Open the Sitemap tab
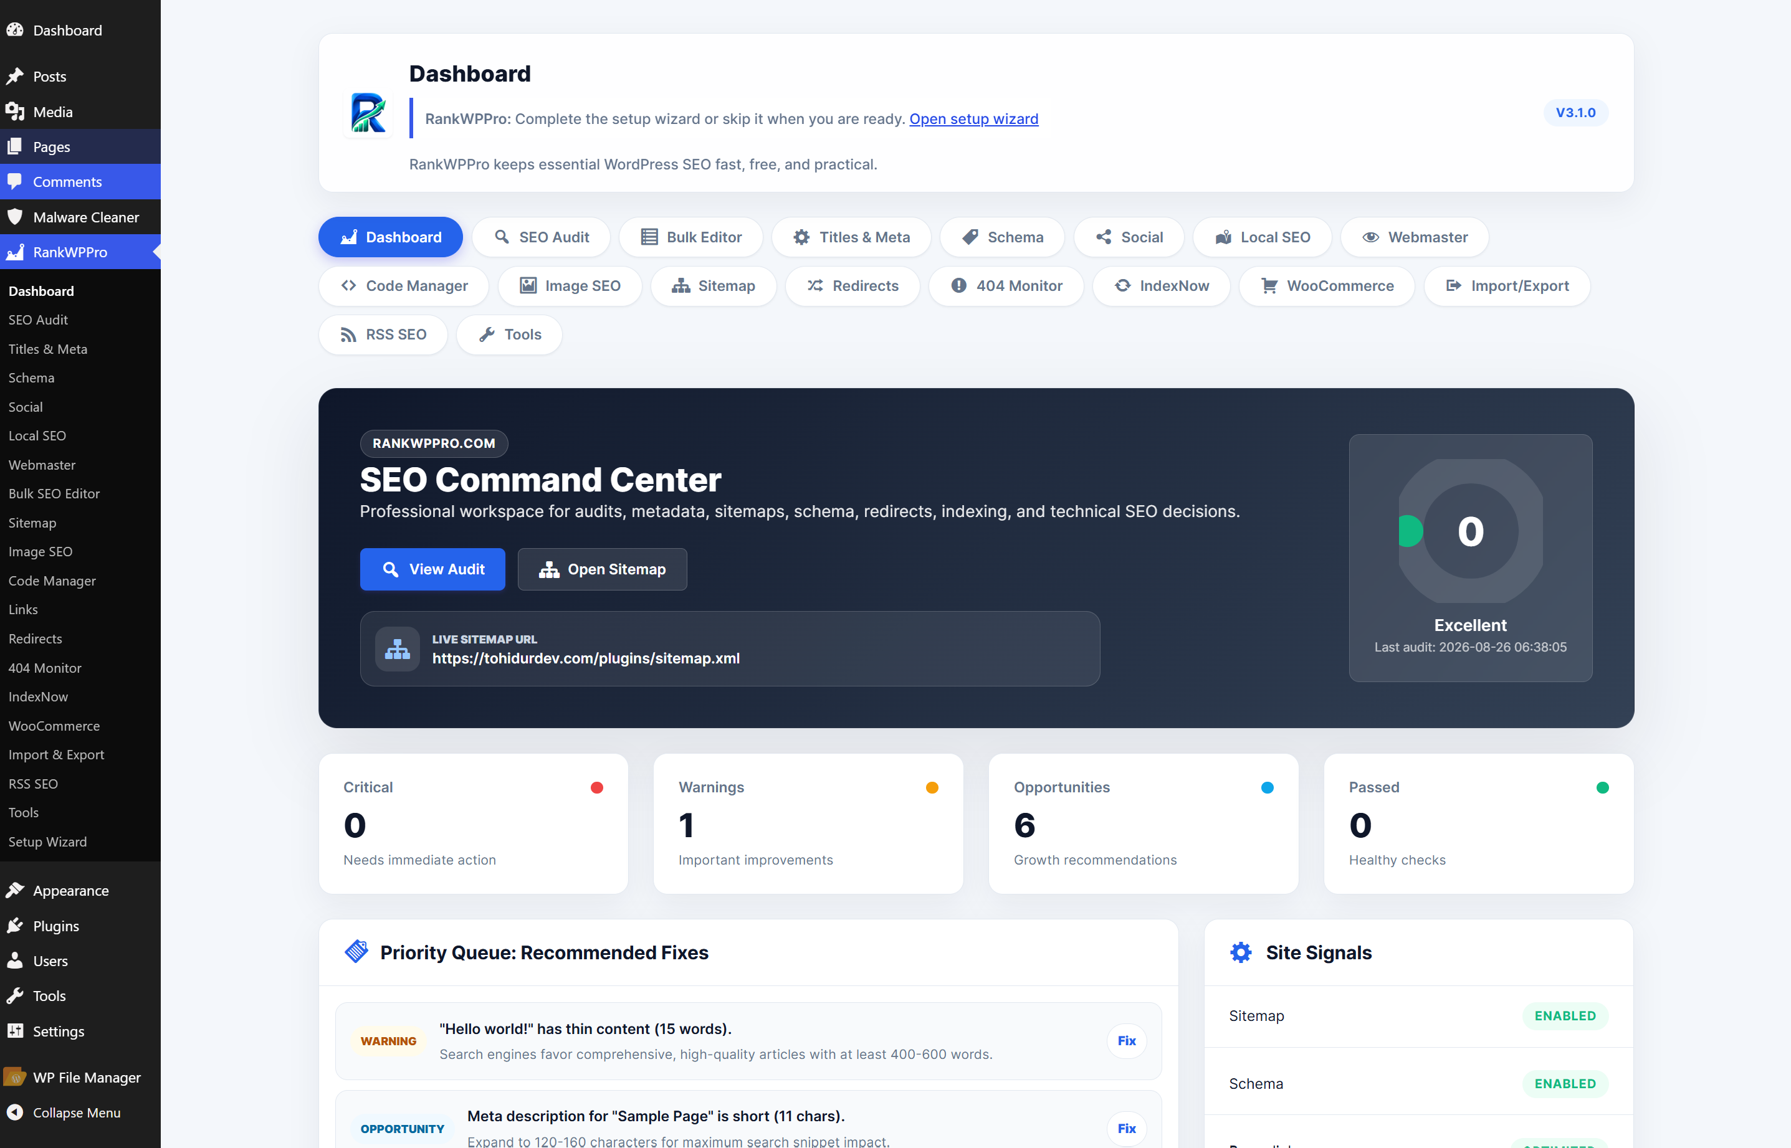1791x1148 pixels. 714,285
